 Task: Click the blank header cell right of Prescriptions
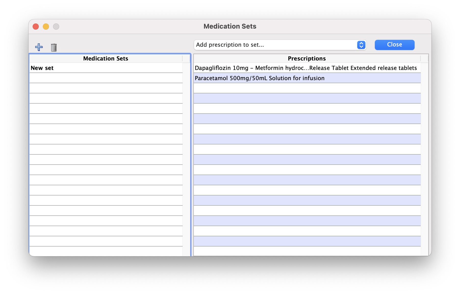pos(424,59)
